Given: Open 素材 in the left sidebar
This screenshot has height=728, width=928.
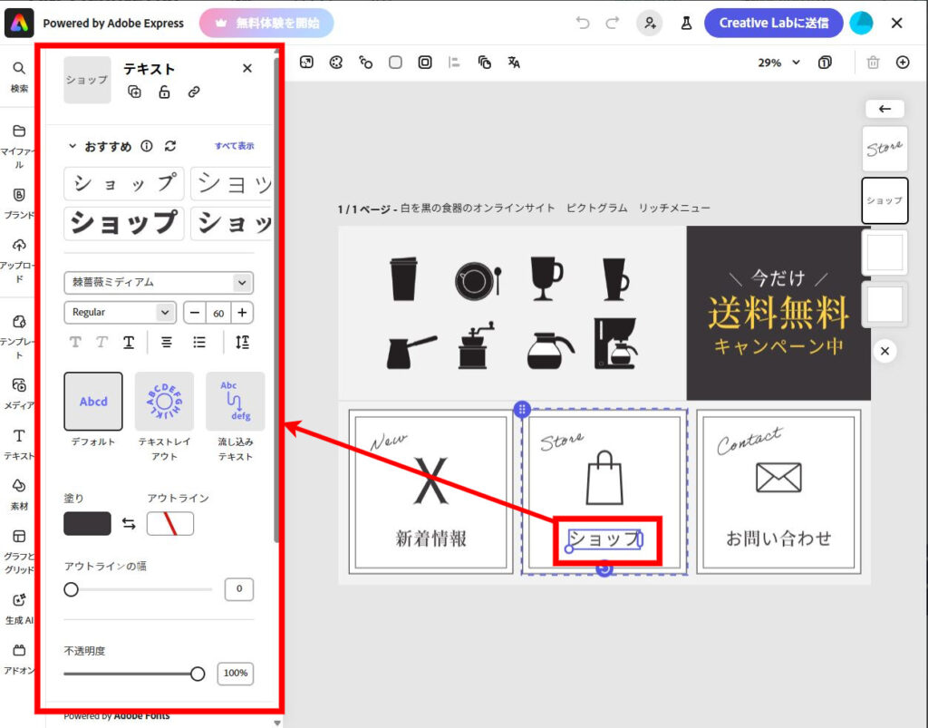Looking at the screenshot, I should [19, 494].
